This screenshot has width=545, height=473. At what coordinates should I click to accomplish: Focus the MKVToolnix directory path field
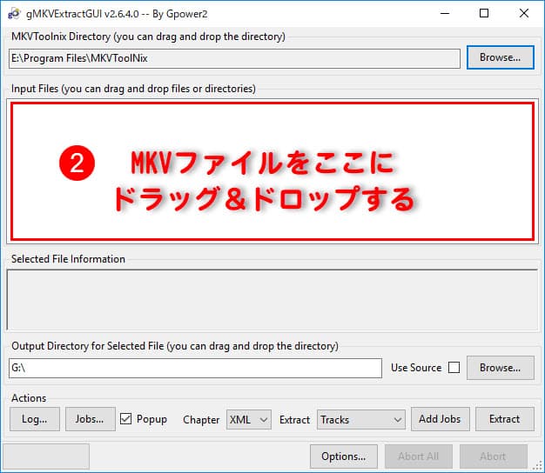click(233, 58)
